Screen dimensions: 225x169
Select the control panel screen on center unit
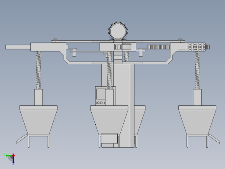pos(101,94)
